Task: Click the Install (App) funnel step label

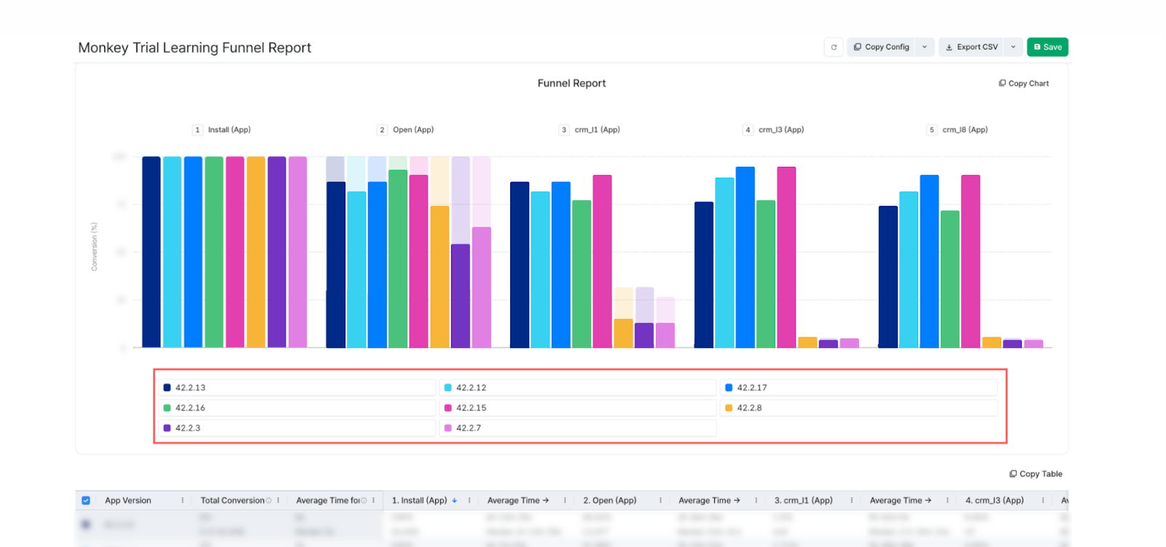Action: pyautogui.click(x=229, y=130)
